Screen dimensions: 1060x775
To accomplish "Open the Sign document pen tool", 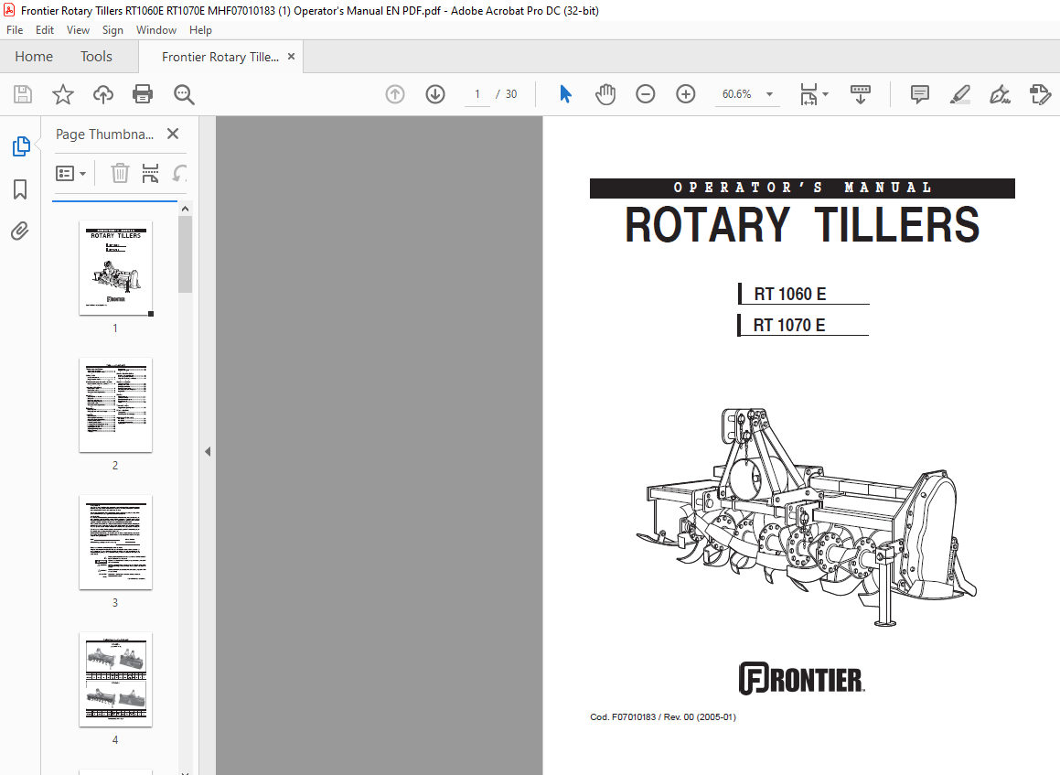I will [x=1000, y=94].
